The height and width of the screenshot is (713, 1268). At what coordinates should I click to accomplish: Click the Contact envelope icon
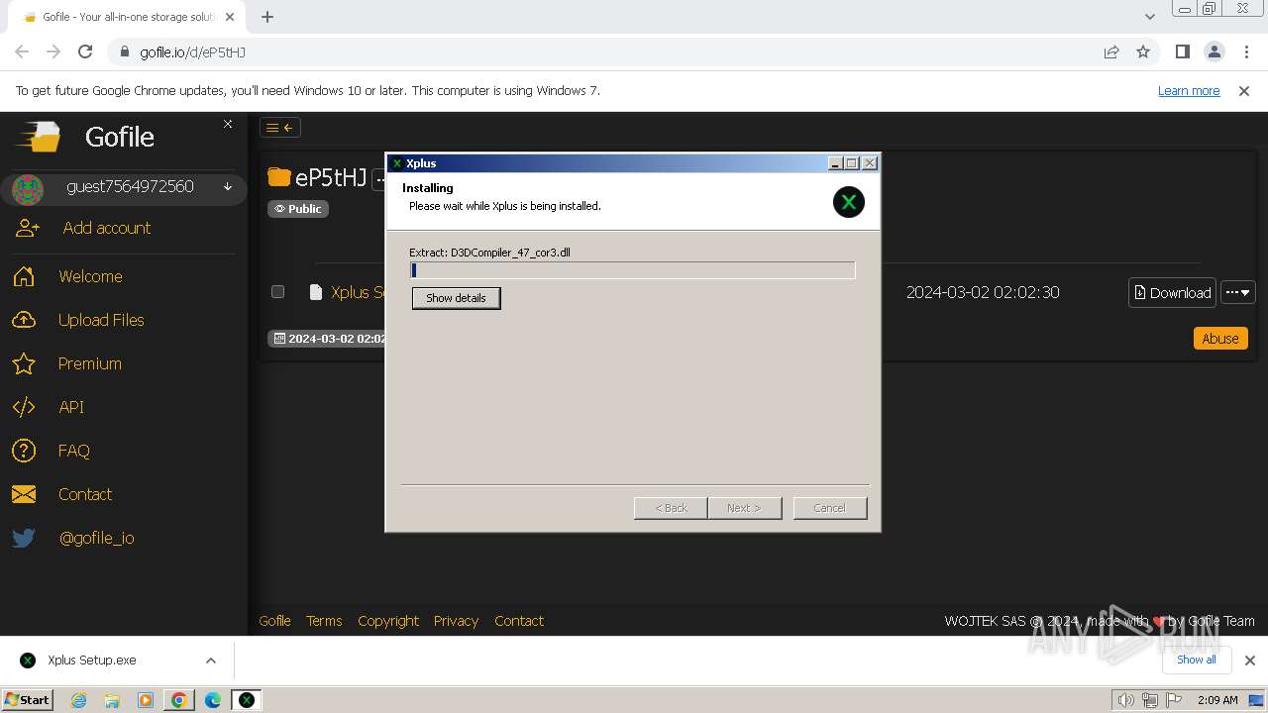click(24, 494)
